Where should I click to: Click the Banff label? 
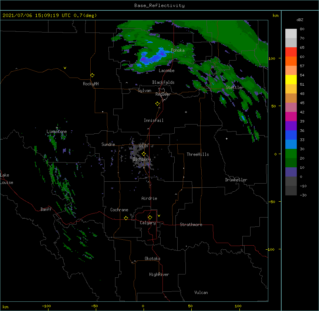[x=46, y=209]
